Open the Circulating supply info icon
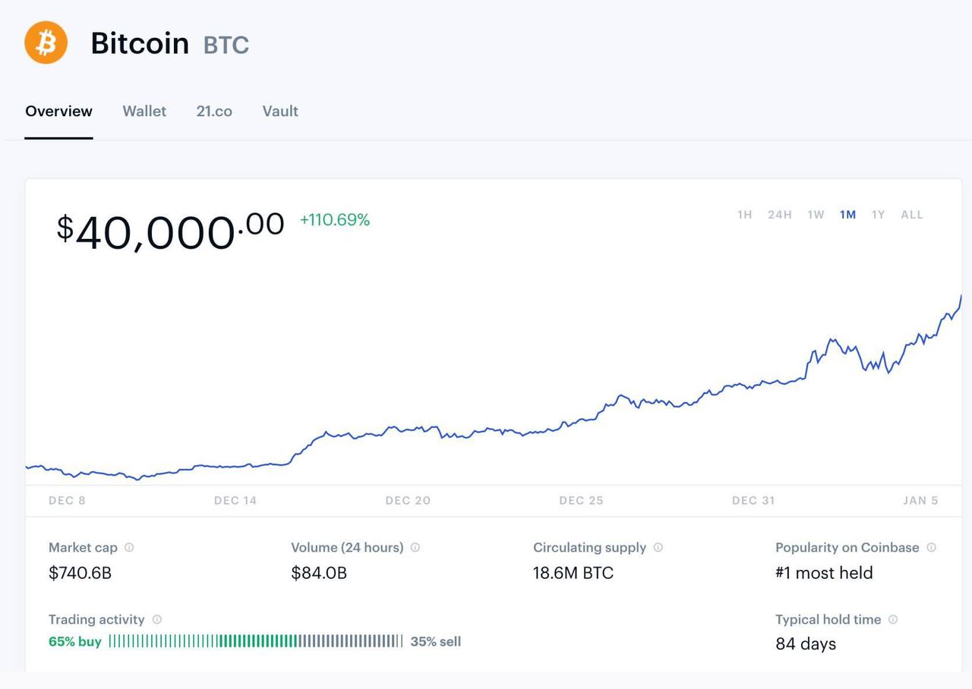The image size is (972, 689). (658, 547)
